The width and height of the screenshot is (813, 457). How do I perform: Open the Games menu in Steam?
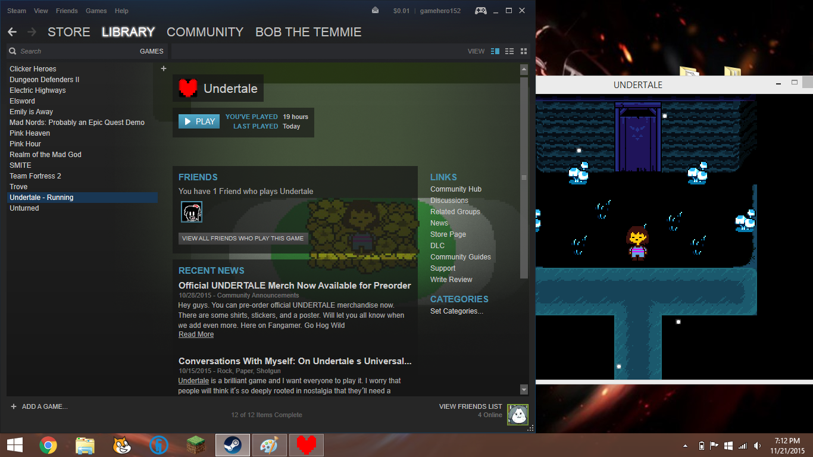(x=96, y=11)
